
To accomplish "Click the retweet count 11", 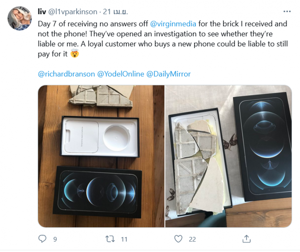I will [x=124, y=239].
